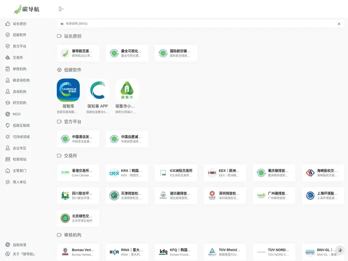Click the 低碳软件 section heading
The image size is (348, 261).
point(72,70)
